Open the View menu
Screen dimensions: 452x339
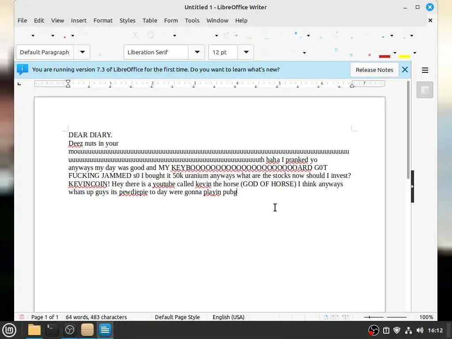pyautogui.click(x=57, y=20)
